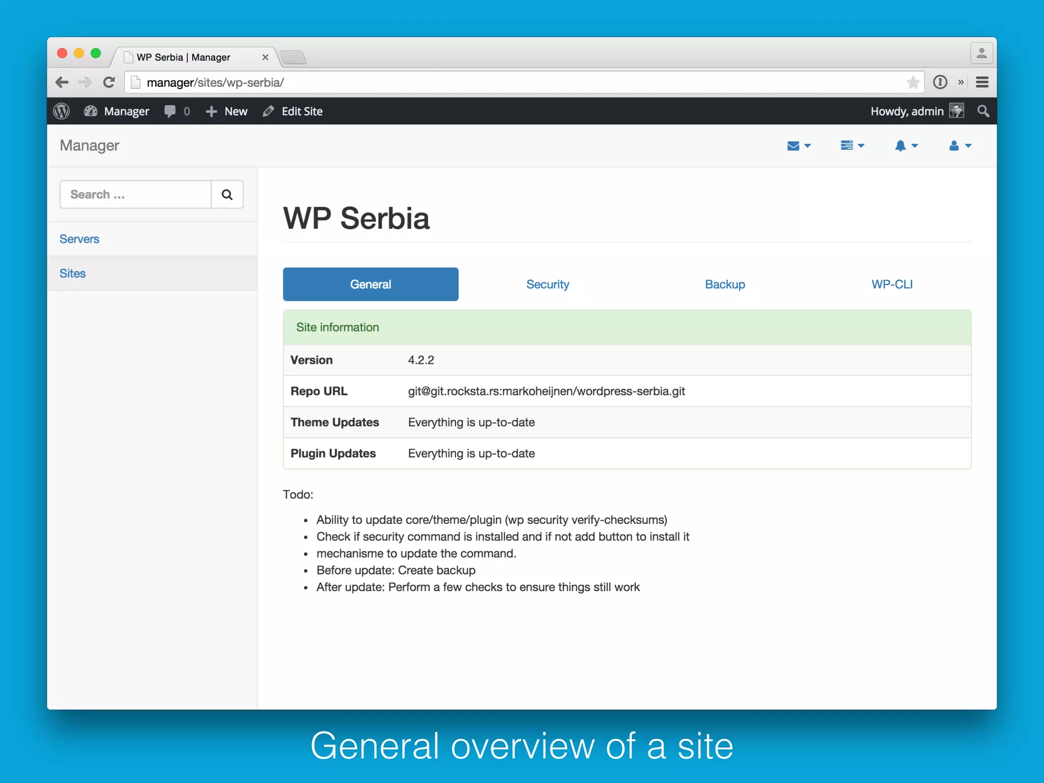Open the New content menu
This screenshot has height=783, width=1044.
coord(226,111)
